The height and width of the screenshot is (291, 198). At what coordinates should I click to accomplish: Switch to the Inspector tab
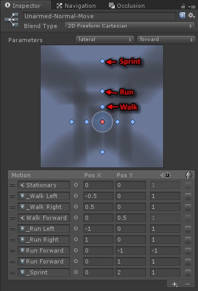(26, 6)
